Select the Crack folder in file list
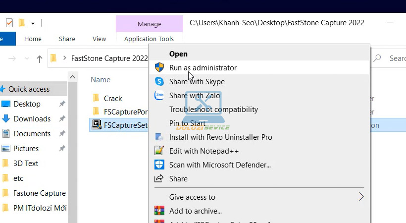 click(x=113, y=98)
